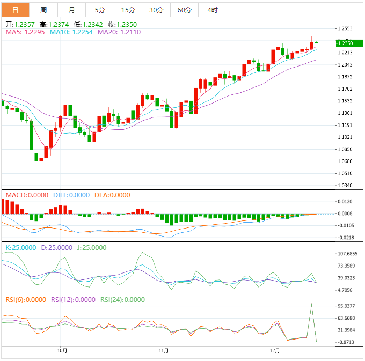Click the 高:1.2374 high price text
This screenshot has height=361, width=365.
point(54,25)
